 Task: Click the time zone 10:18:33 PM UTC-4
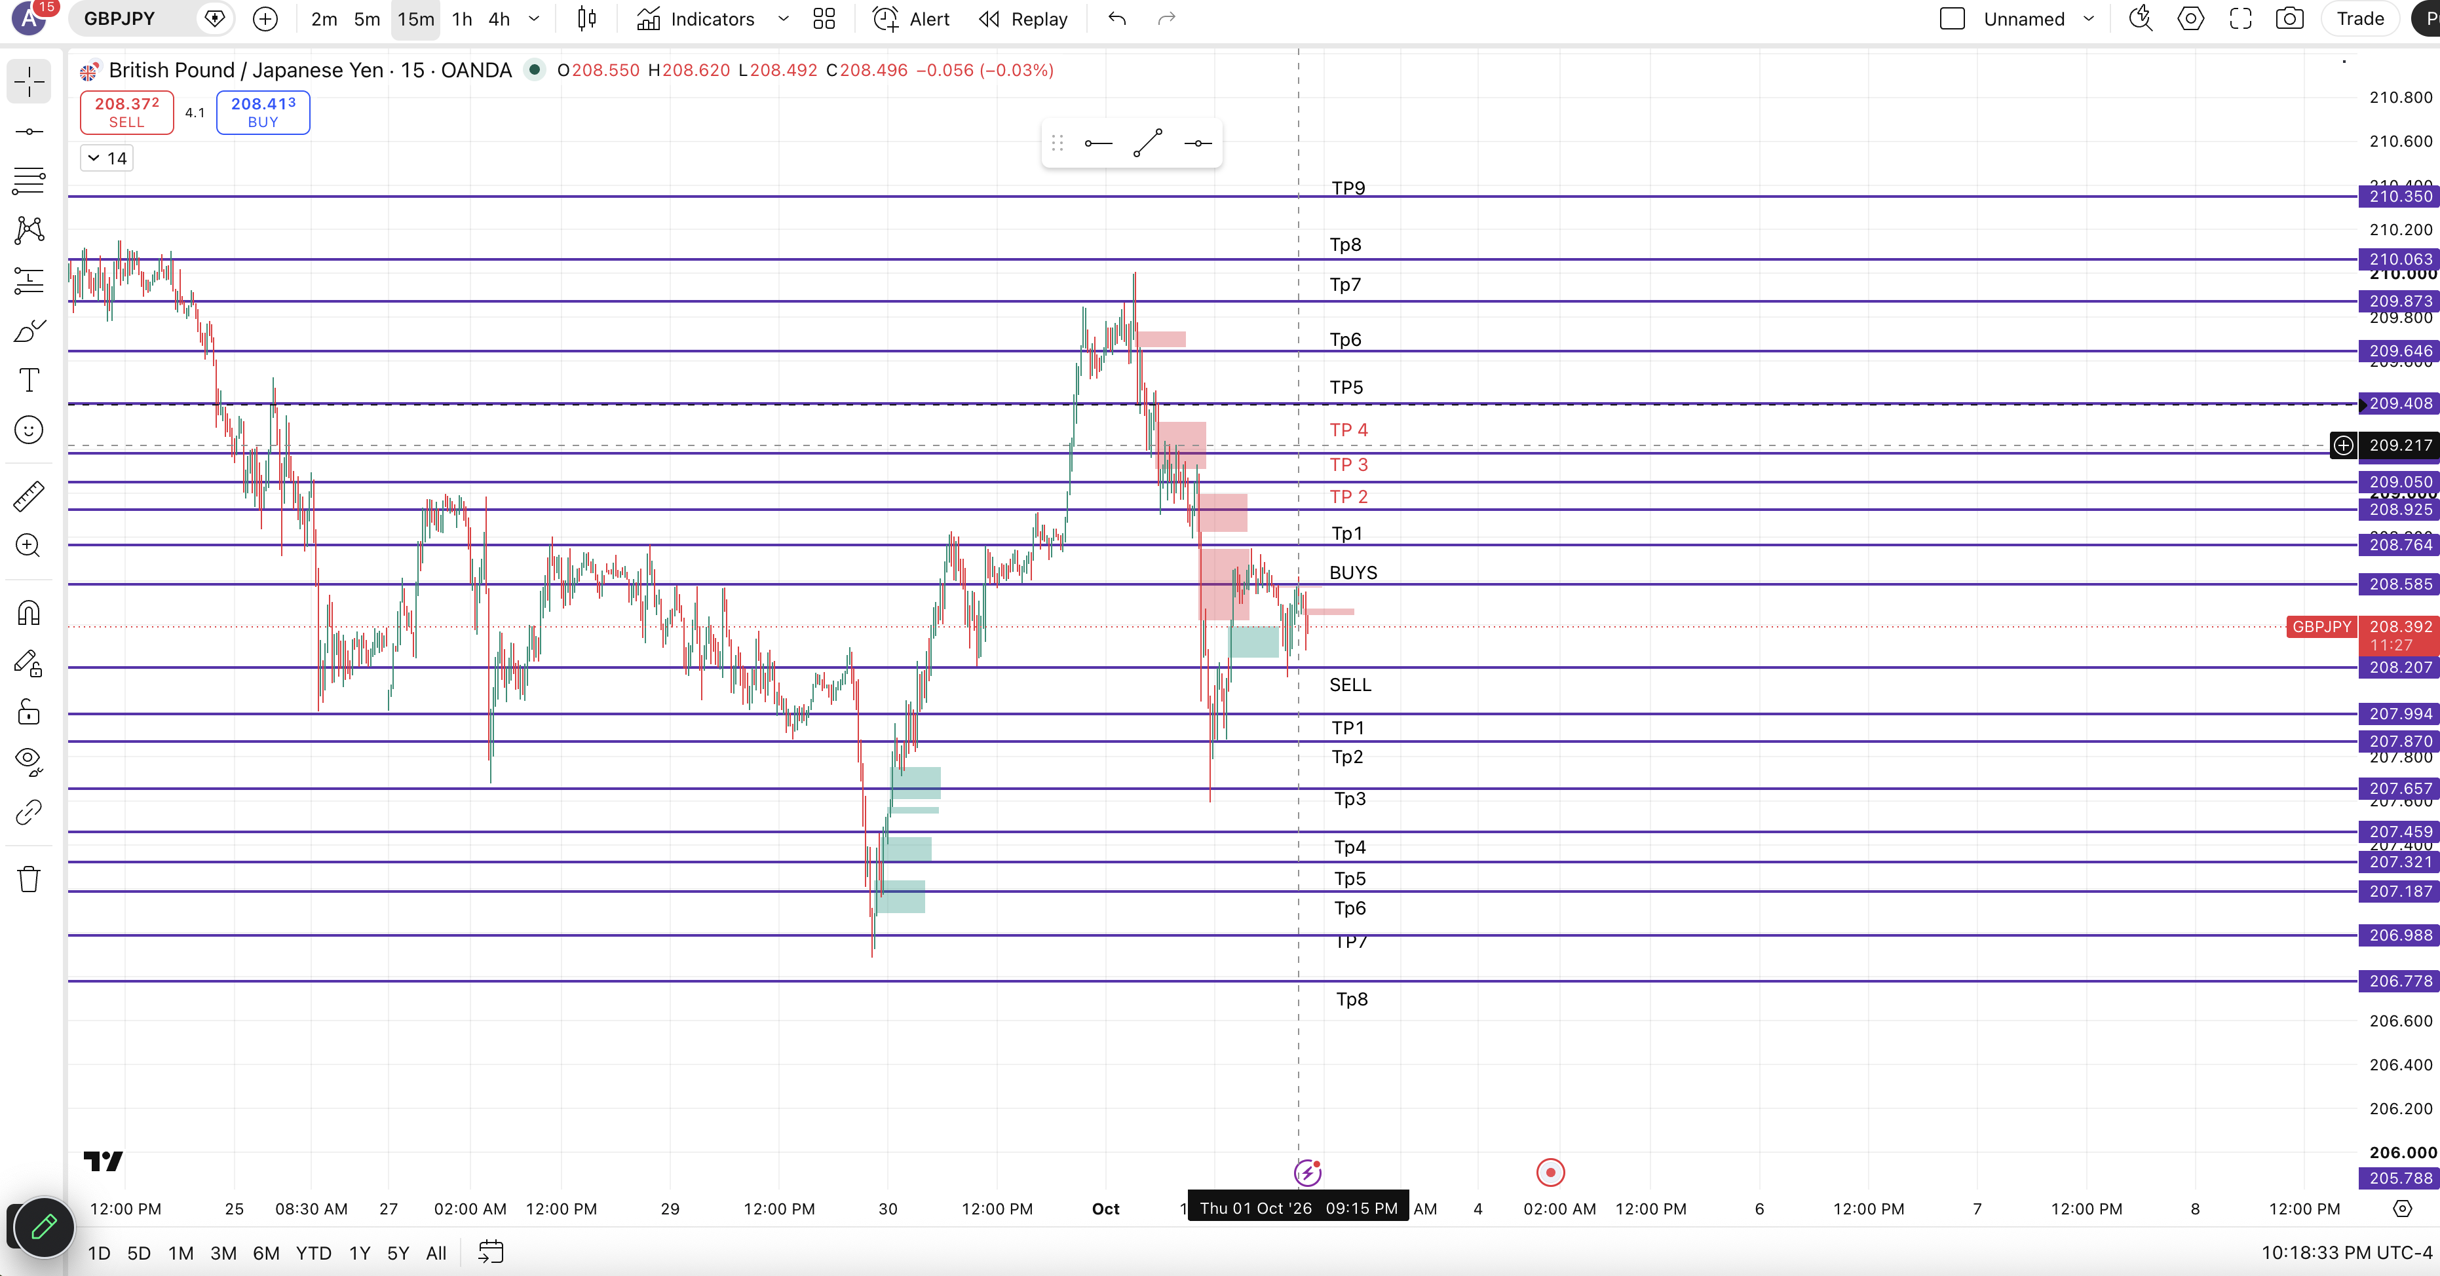2346,1253
